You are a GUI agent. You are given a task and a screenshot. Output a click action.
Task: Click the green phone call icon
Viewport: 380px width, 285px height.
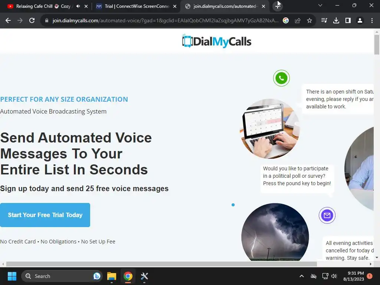[281, 78]
